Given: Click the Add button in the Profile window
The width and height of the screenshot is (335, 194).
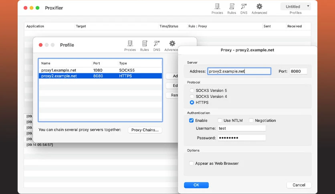Looking at the screenshot, I should pos(172,76).
